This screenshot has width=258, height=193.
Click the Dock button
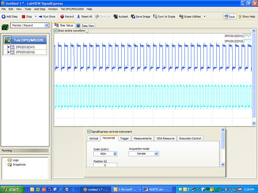coord(230,17)
